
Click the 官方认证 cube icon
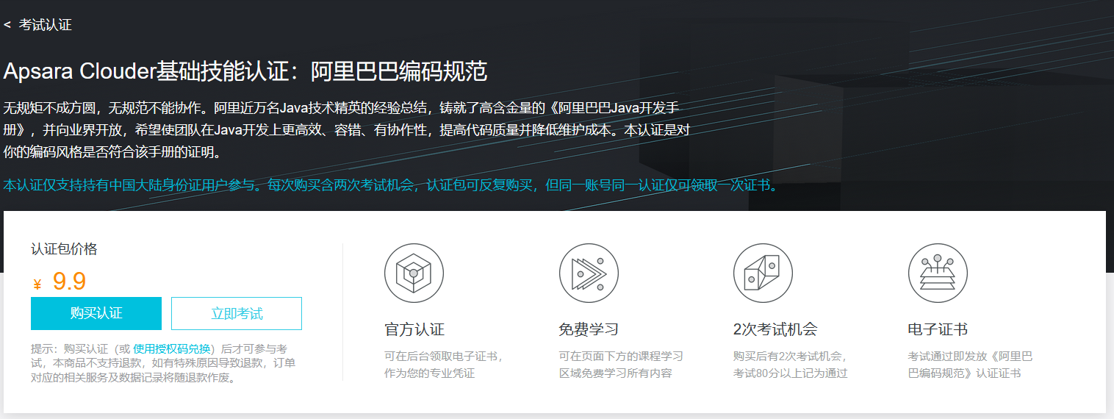pyautogui.click(x=414, y=273)
